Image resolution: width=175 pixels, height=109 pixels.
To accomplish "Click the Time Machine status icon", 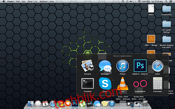I will pyautogui.click(x=127, y=1).
